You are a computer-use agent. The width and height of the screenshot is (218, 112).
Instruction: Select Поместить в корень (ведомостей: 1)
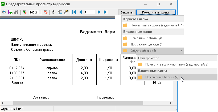153,25
